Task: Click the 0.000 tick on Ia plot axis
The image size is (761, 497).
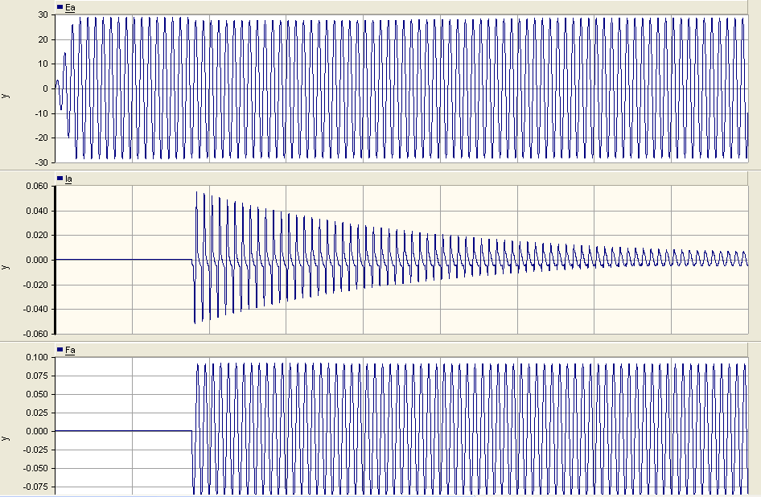Action: point(37,260)
